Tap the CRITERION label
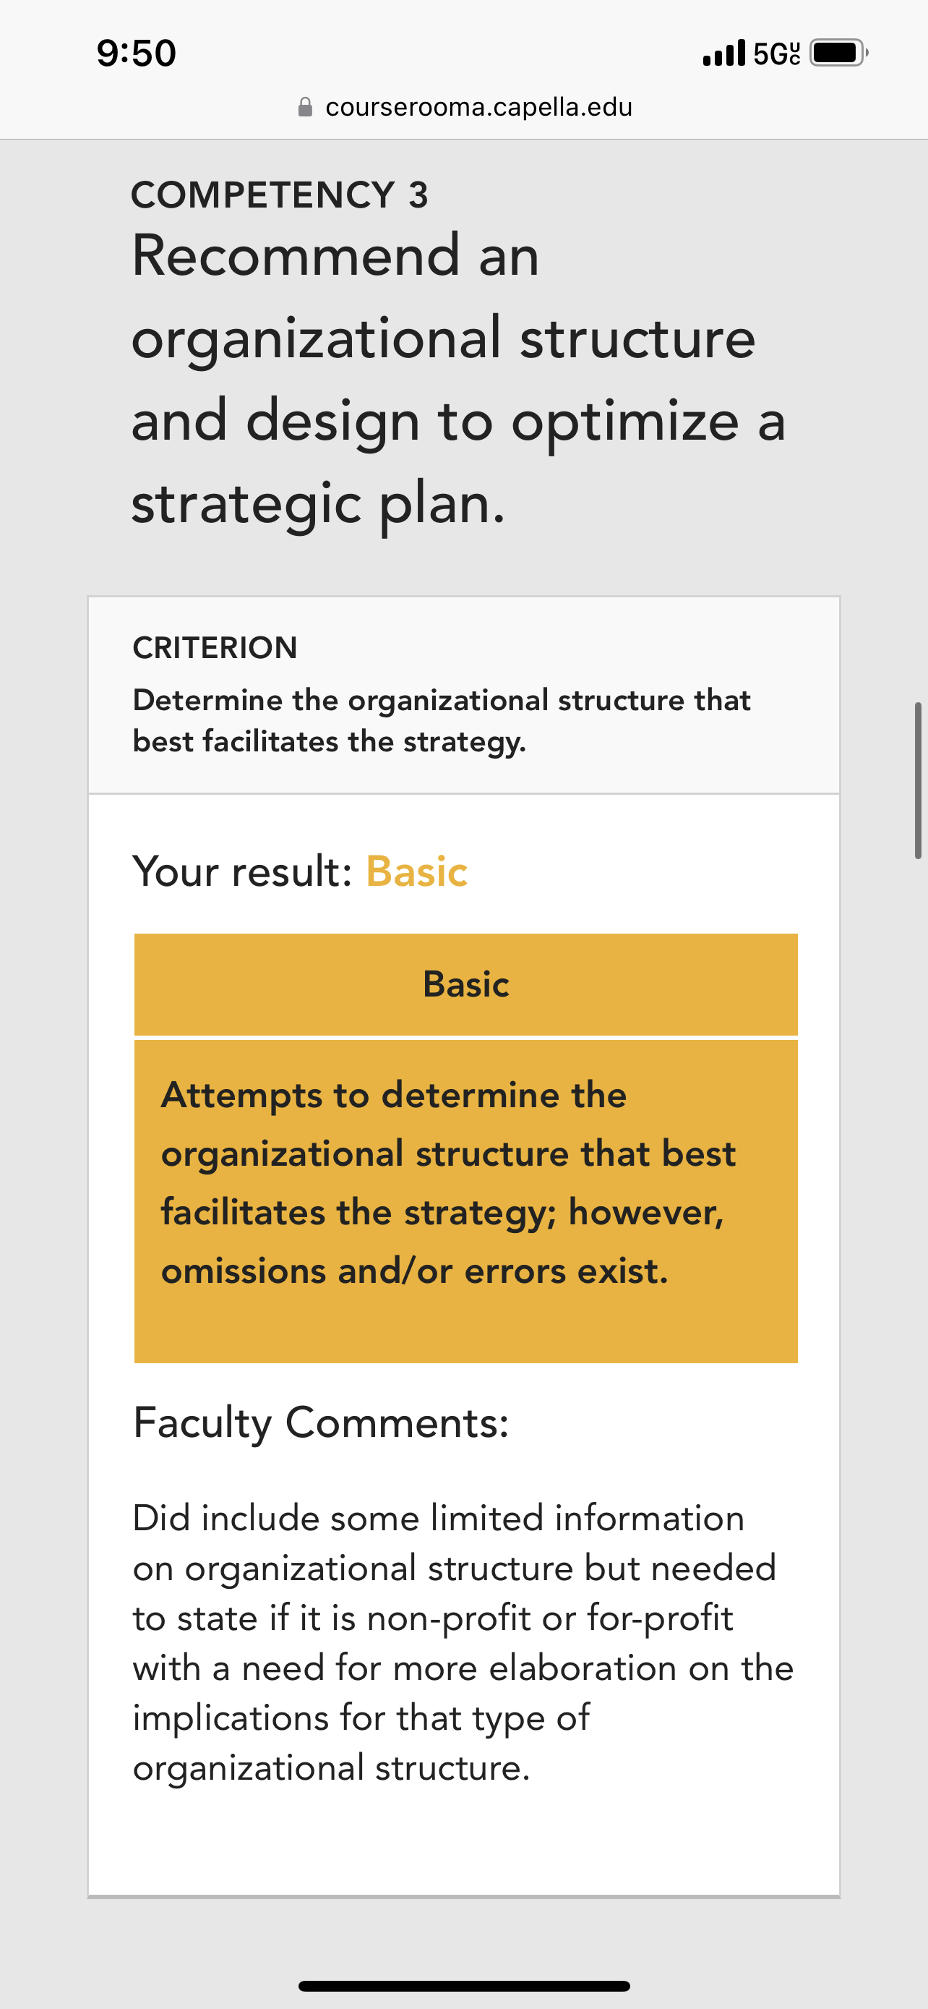This screenshot has width=928, height=2009. [215, 647]
